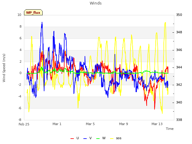Click the yellow sos legend color marker
The image size is (192, 144).
click(x=112, y=139)
